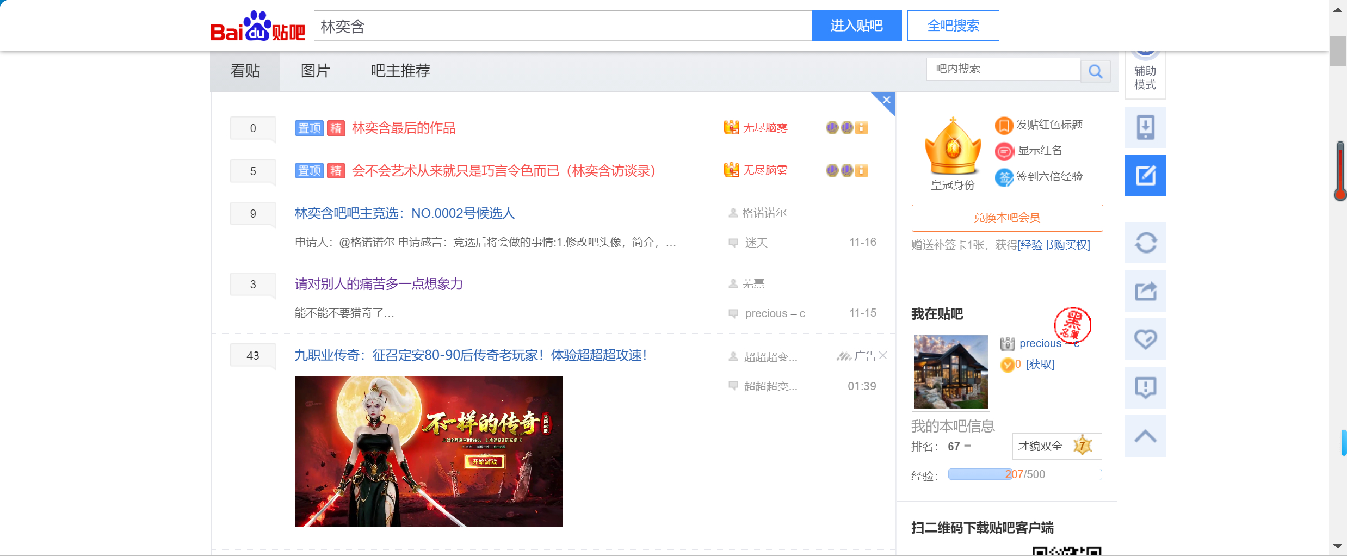Screen dimensions: 1347x556
Task: Click the blue compose post icon
Action: pyautogui.click(x=1145, y=176)
